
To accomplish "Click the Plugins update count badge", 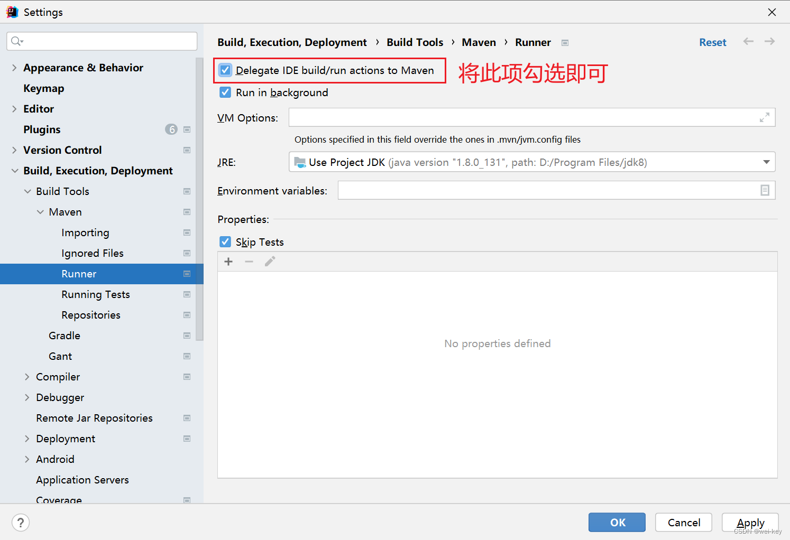I will (x=171, y=129).
